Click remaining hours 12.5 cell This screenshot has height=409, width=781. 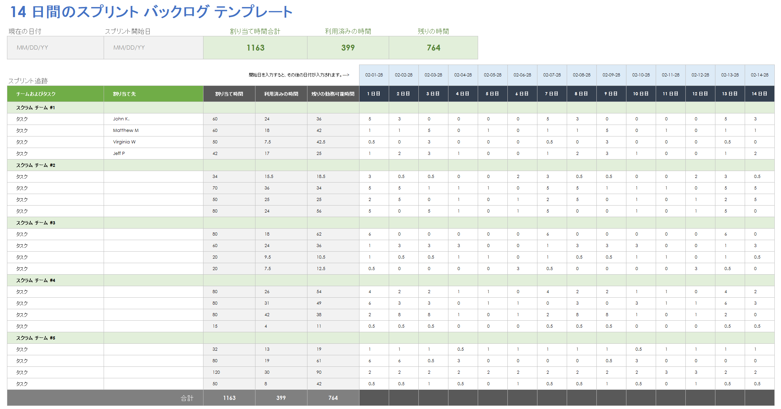pos(333,269)
